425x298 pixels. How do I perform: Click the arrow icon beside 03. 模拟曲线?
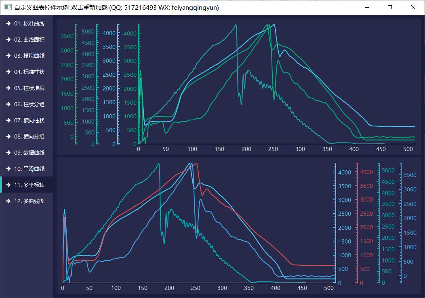8,56
